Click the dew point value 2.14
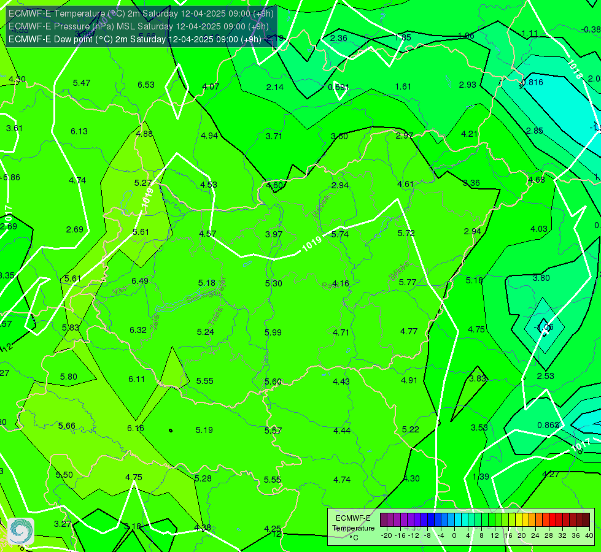The height and width of the screenshot is (552, 601). [x=275, y=87]
